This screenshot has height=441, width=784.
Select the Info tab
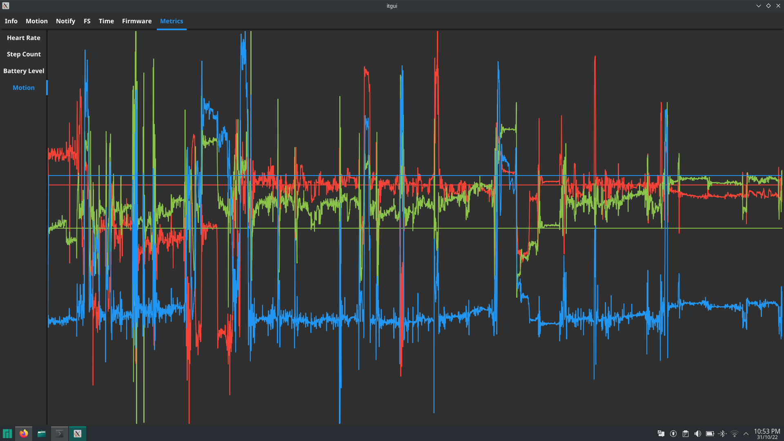pyautogui.click(x=11, y=21)
